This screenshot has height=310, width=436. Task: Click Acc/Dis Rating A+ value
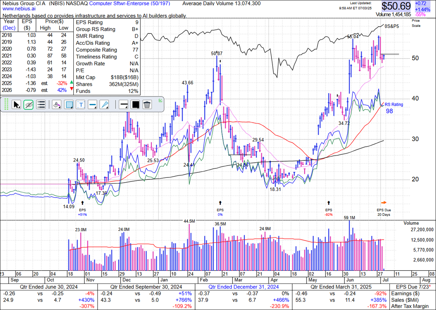pyautogui.click(x=135, y=43)
